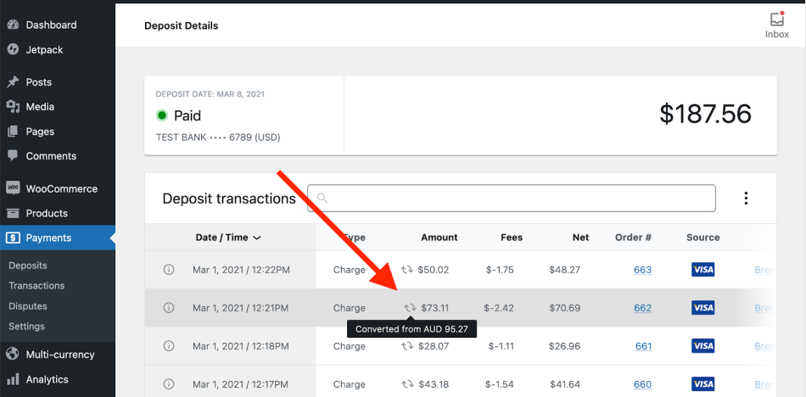Screen dimensions: 806x397
Task: Sort by Fees column header
Action: click(x=512, y=238)
